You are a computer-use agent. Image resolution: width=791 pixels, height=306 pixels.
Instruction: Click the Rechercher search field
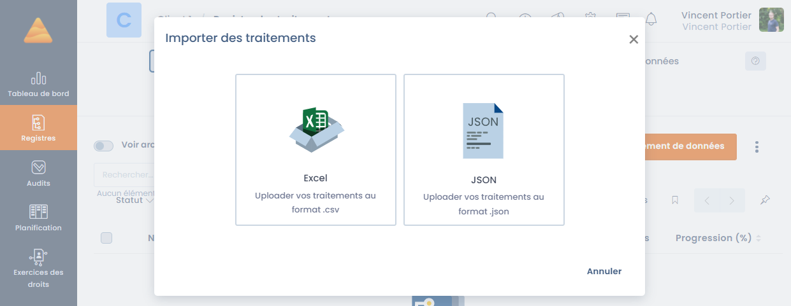click(x=124, y=174)
